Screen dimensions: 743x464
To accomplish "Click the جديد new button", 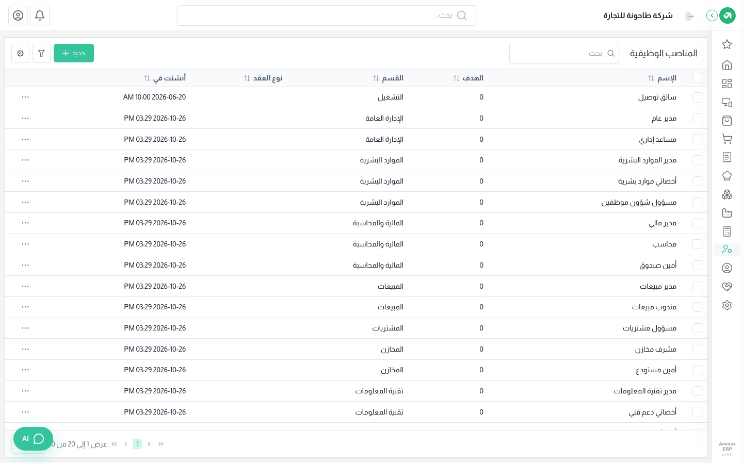I will tap(74, 53).
